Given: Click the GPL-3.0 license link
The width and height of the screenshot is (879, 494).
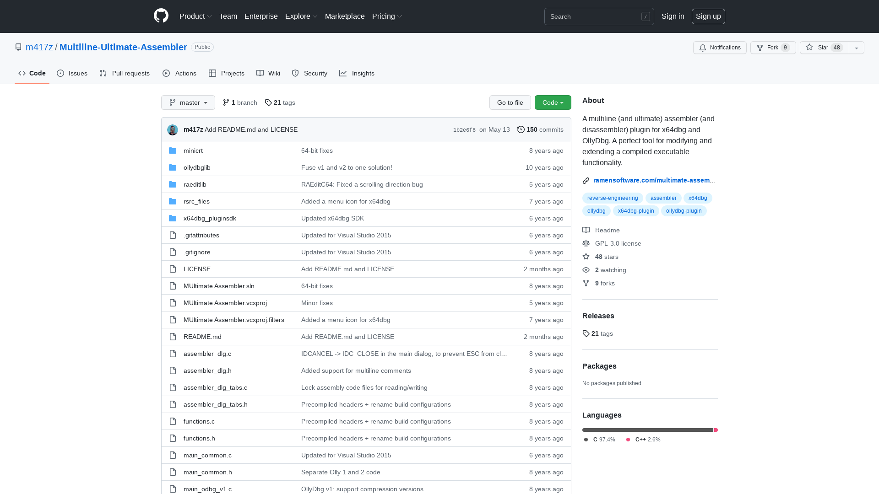Looking at the screenshot, I should pos(618,243).
